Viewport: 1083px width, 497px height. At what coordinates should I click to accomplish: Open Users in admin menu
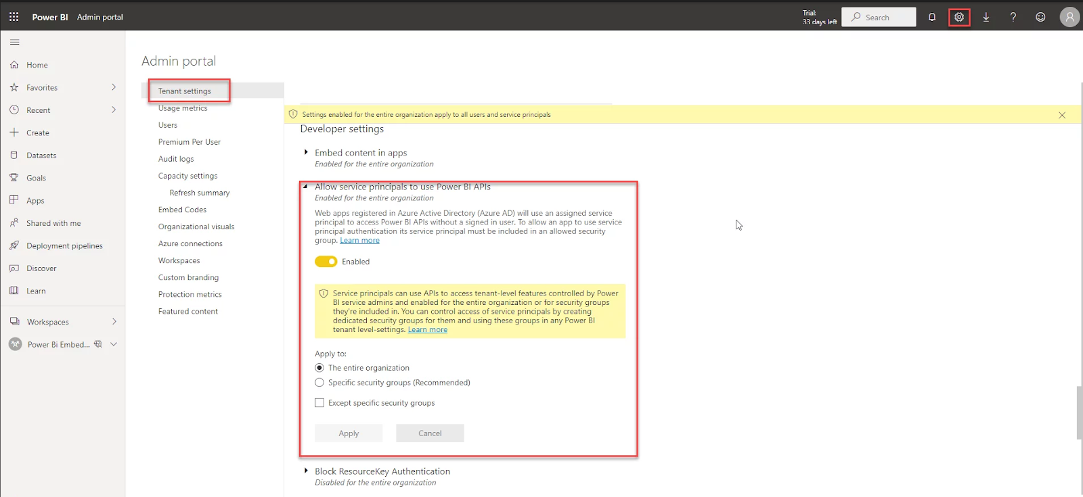(x=168, y=125)
